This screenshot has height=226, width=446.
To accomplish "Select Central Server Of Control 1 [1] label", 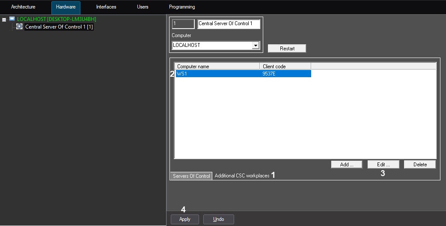I will click(59, 27).
